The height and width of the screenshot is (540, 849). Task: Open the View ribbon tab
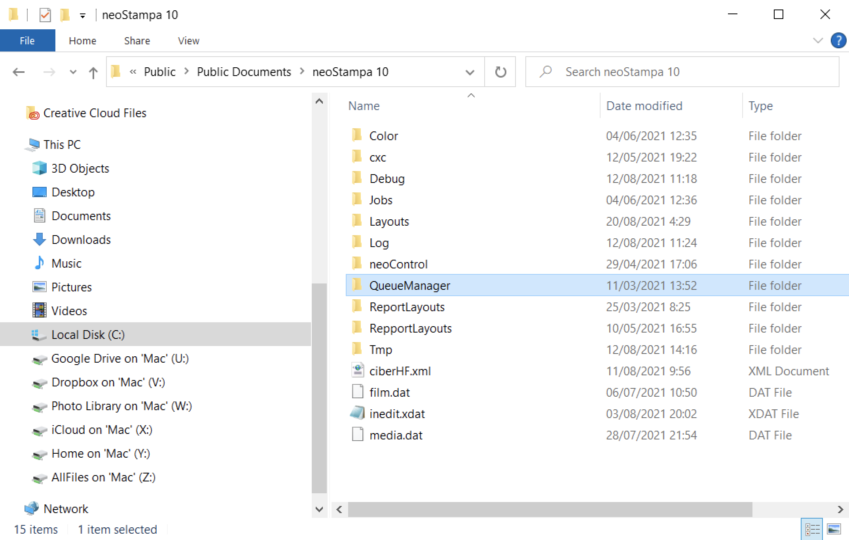[x=188, y=41]
